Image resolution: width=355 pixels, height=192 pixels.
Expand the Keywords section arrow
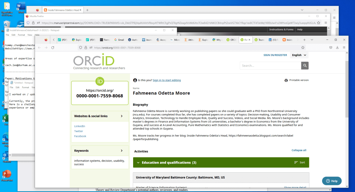pyautogui.click(x=122, y=150)
